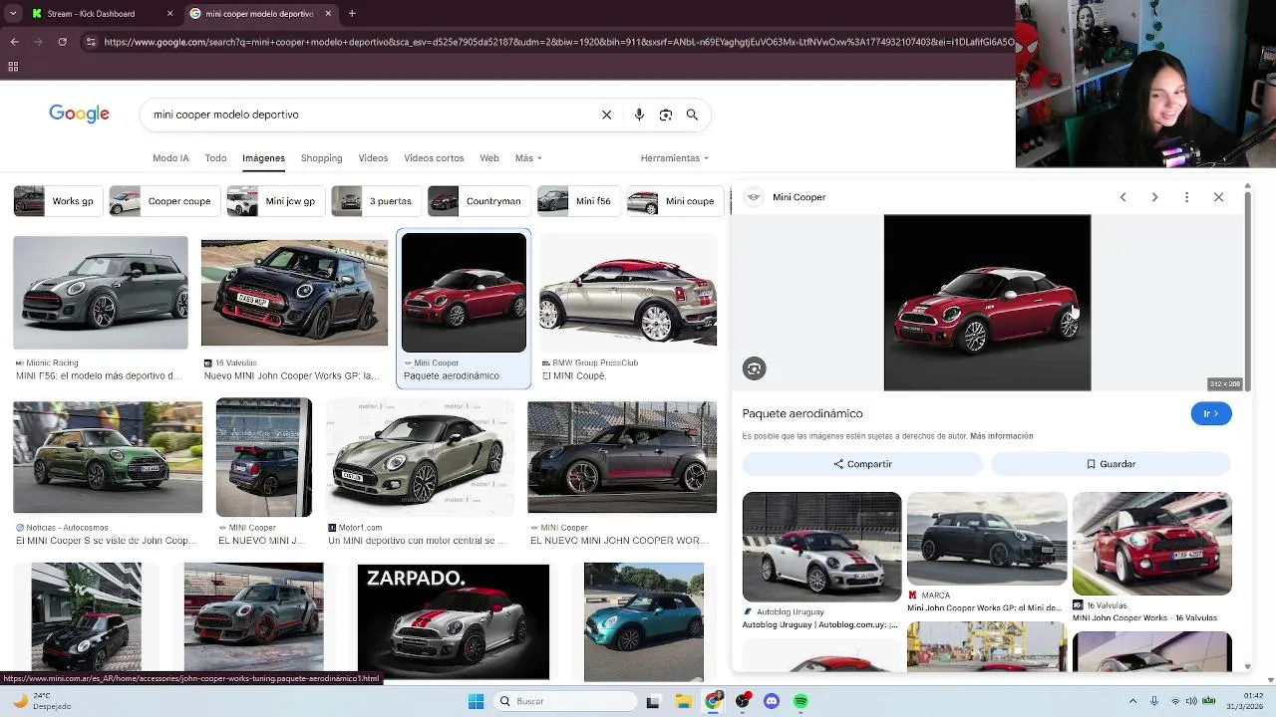Viewport: 1276px width, 717px height.
Task: Expand the Más dropdown in search filters
Action: click(x=528, y=158)
